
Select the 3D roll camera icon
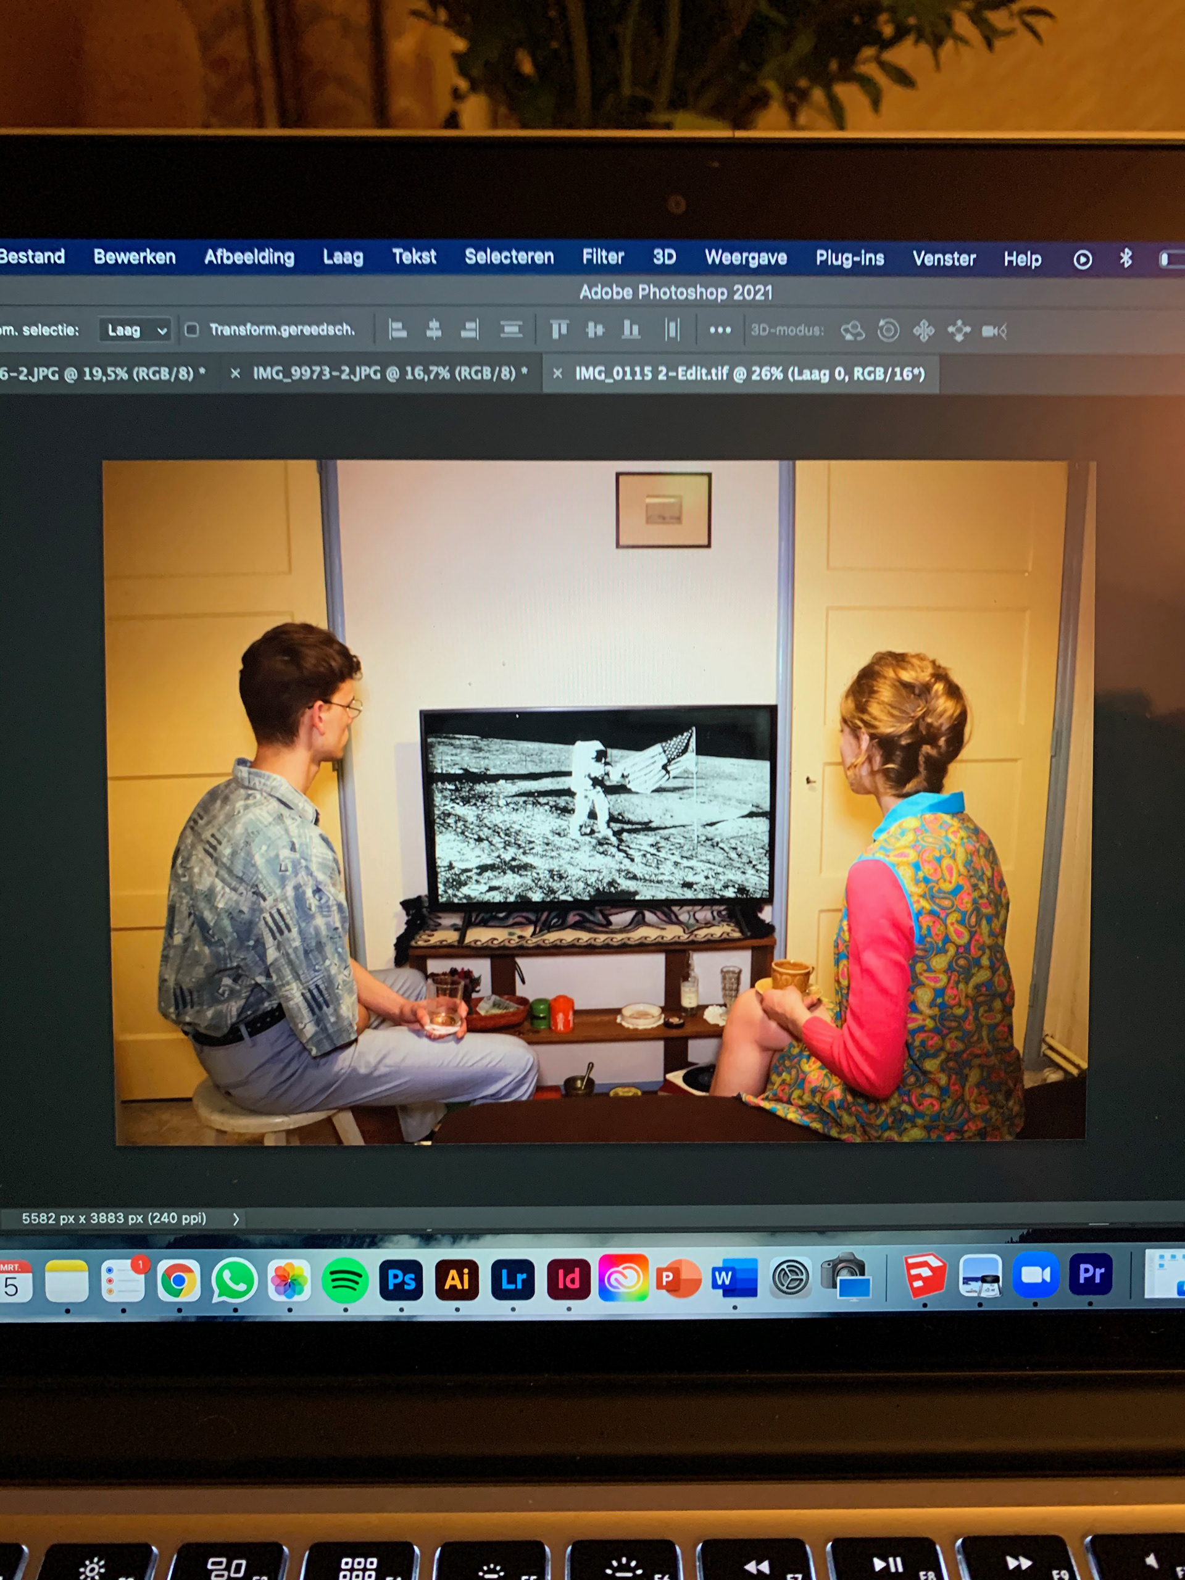pos(888,330)
